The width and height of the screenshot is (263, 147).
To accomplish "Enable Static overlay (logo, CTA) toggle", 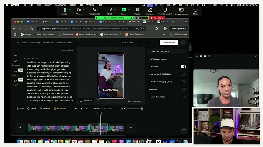I will [183, 82].
